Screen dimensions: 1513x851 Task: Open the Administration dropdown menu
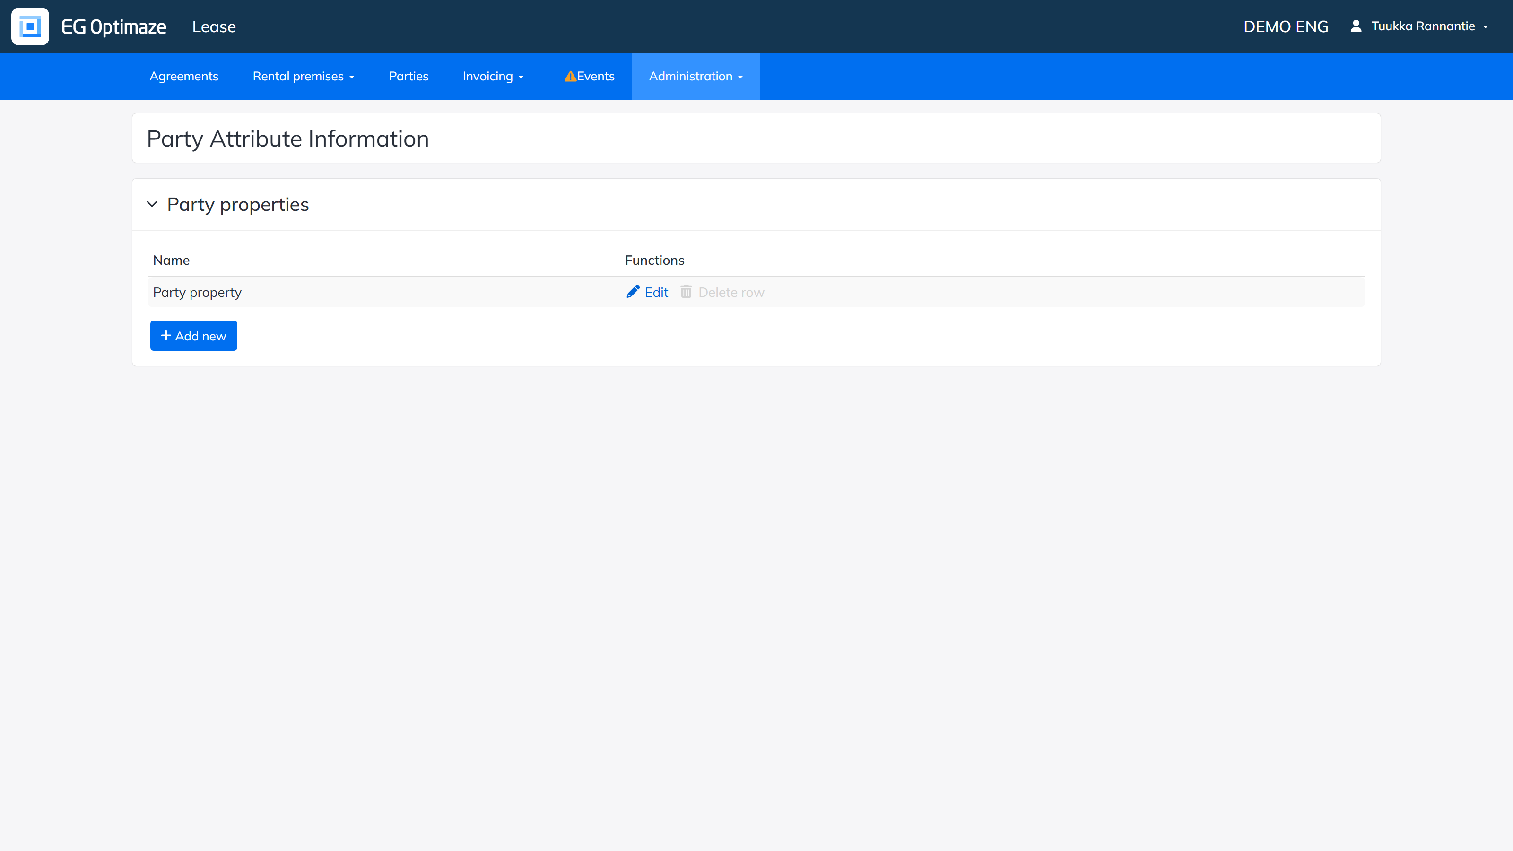pos(696,76)
